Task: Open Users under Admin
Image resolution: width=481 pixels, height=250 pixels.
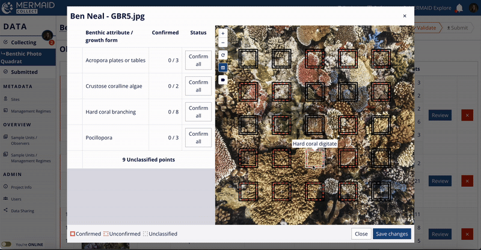Action: 16,199
